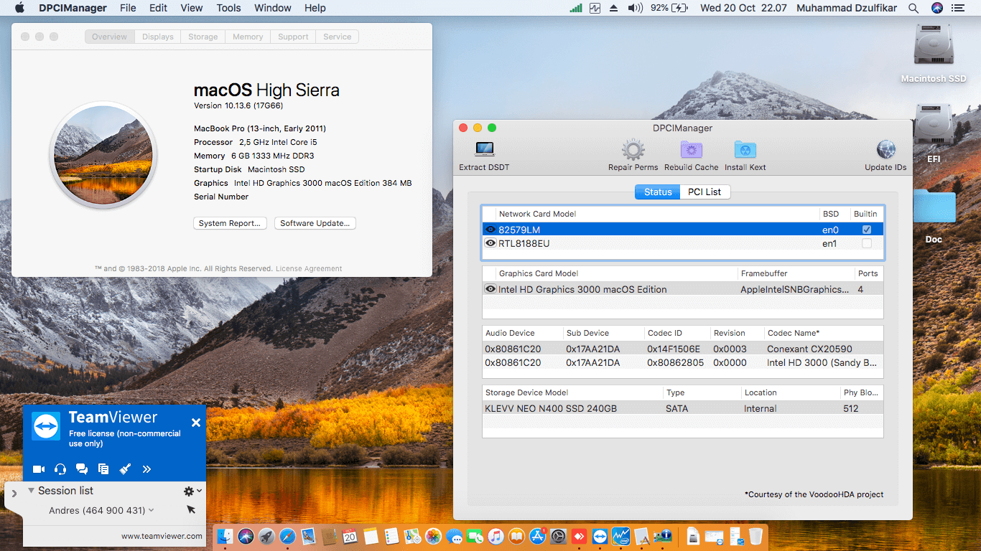This screenshot has height=551, width=981.
Task: Click the System Report... button
Action: point(231,223)
